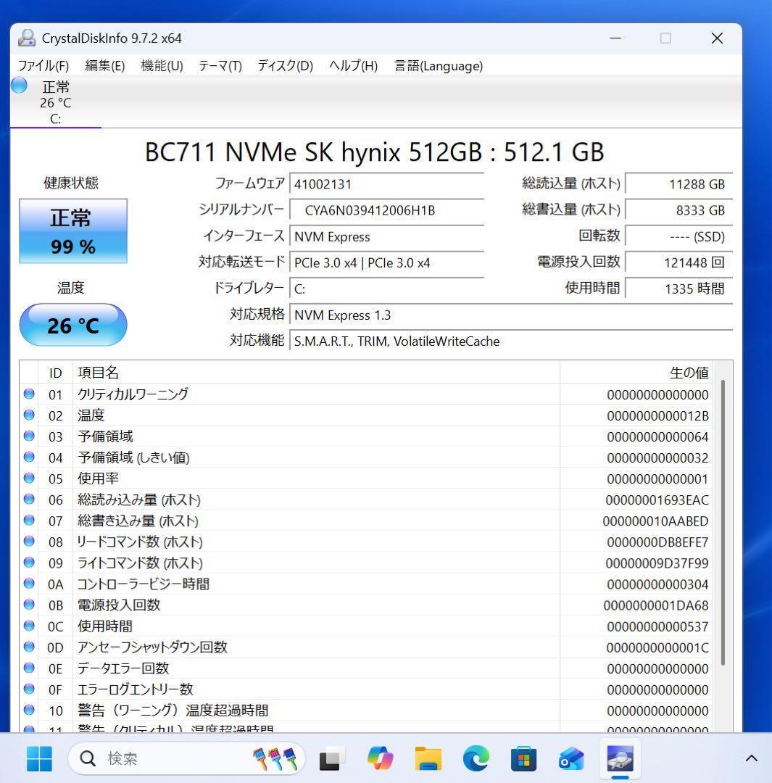The width and height of the screenshot is (772, 783).
Task: Open the 機能(U) menu
Action: point(161,66)
